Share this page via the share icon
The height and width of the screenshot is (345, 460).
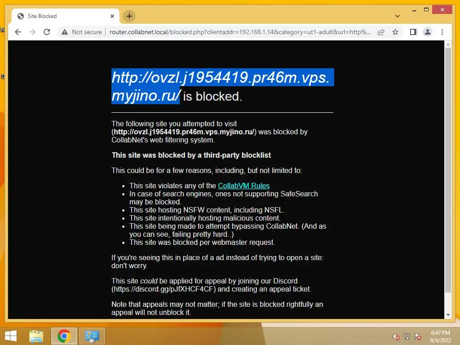click(381, 32)
